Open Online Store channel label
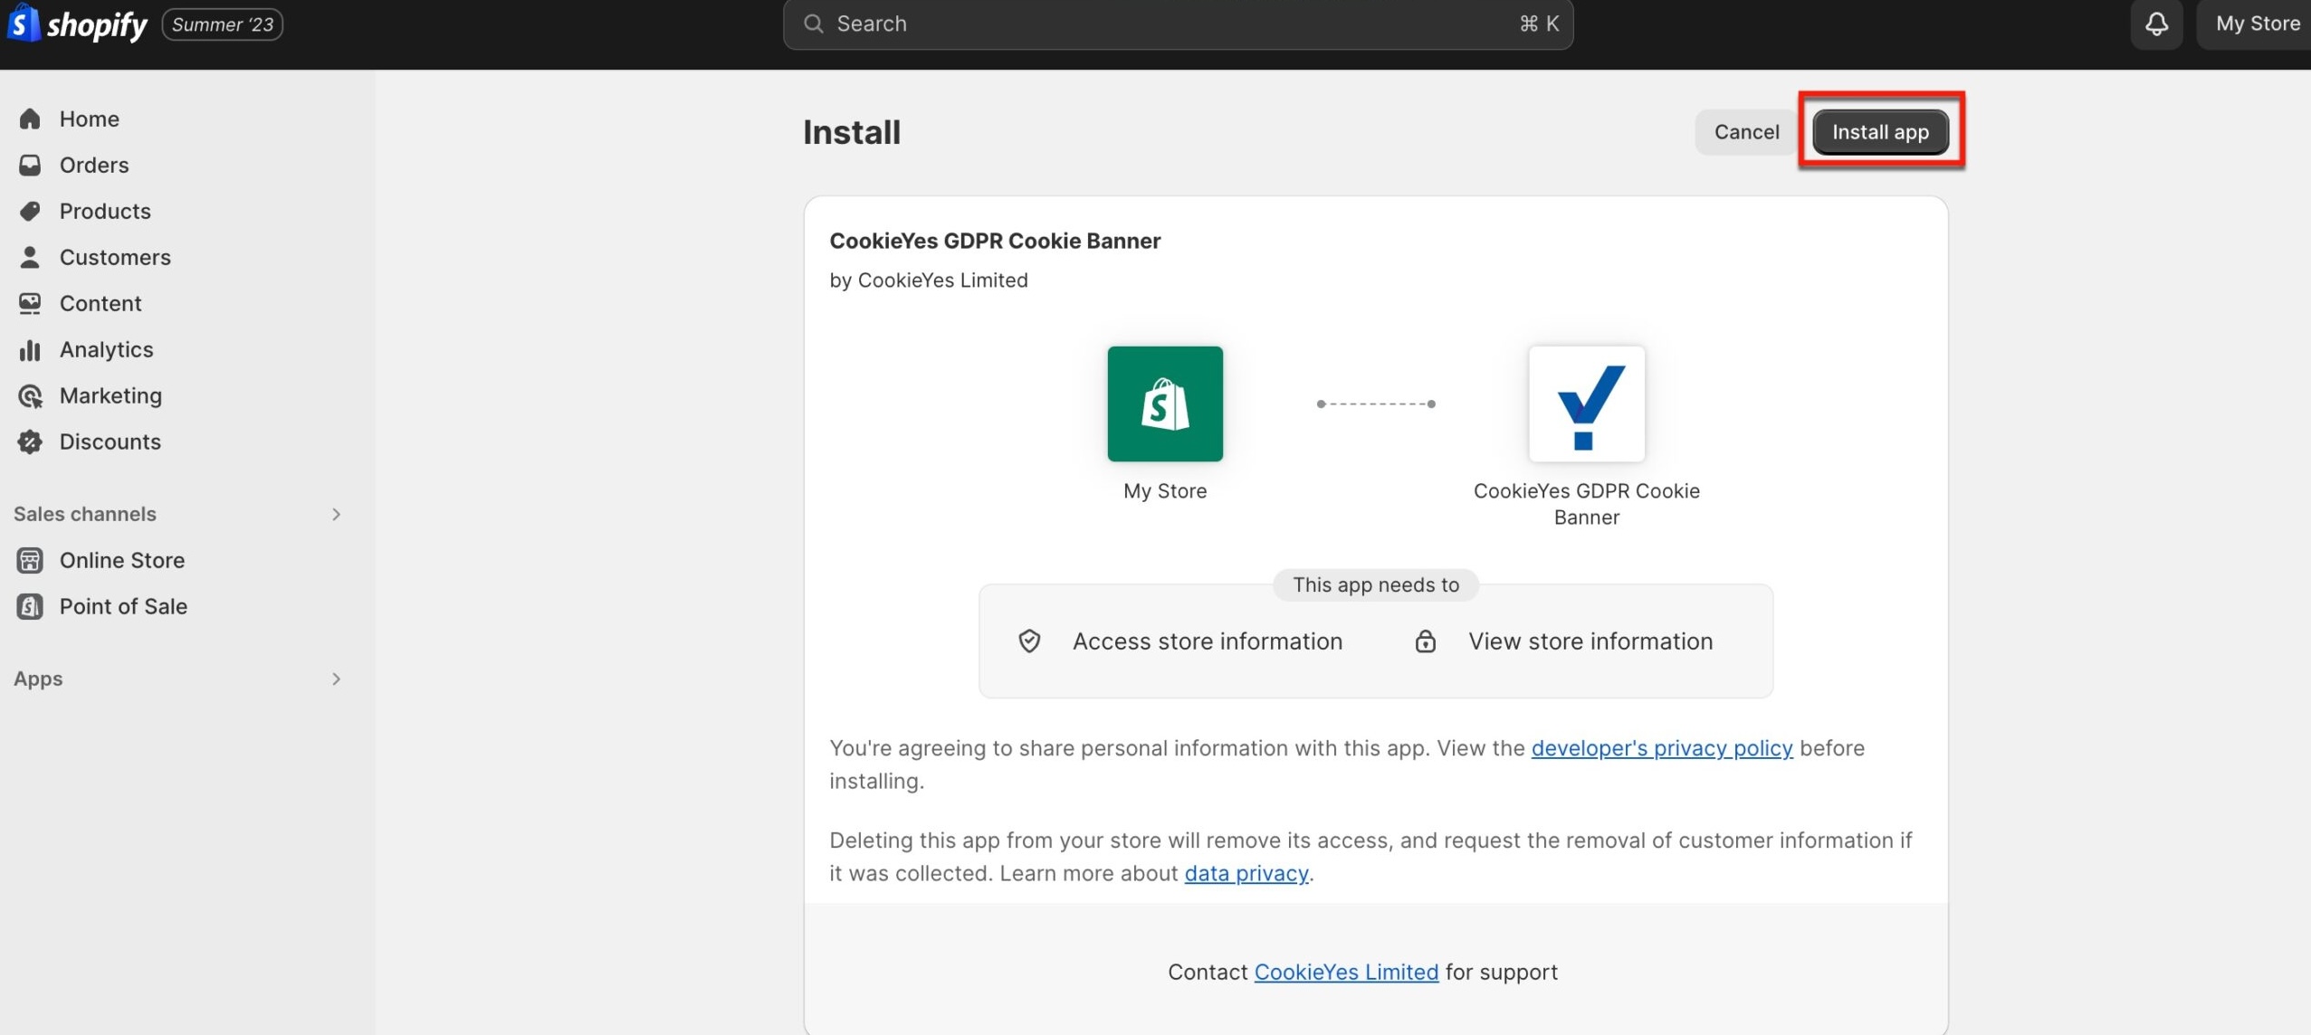The height and width of the screenshot is (1035, 2311). tap(122, 560)
